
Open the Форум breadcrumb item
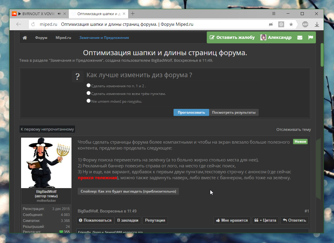click(x=41, y=38)
